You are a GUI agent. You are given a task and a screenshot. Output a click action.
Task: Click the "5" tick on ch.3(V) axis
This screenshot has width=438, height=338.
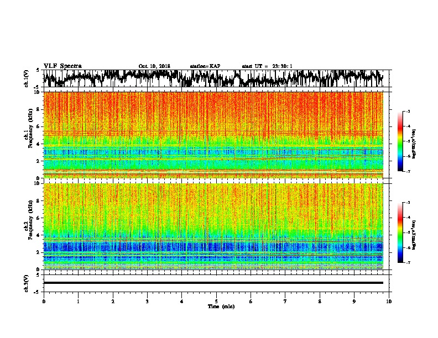(38, 275)
